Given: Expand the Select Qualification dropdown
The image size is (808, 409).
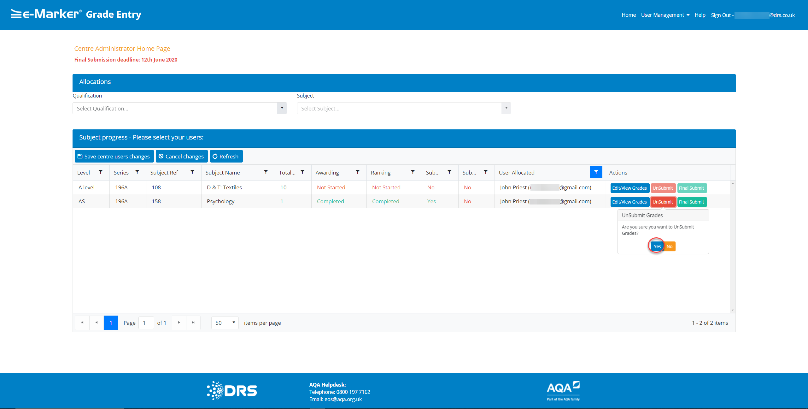Looking at the screenshot, I should point(282,108).
